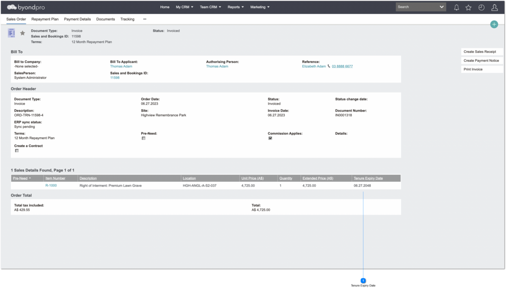The height and width of the screenshot is (290, 506).
Task: Select location cell HGH-ANGL-A-S2-037
Action: pos(200,186)
